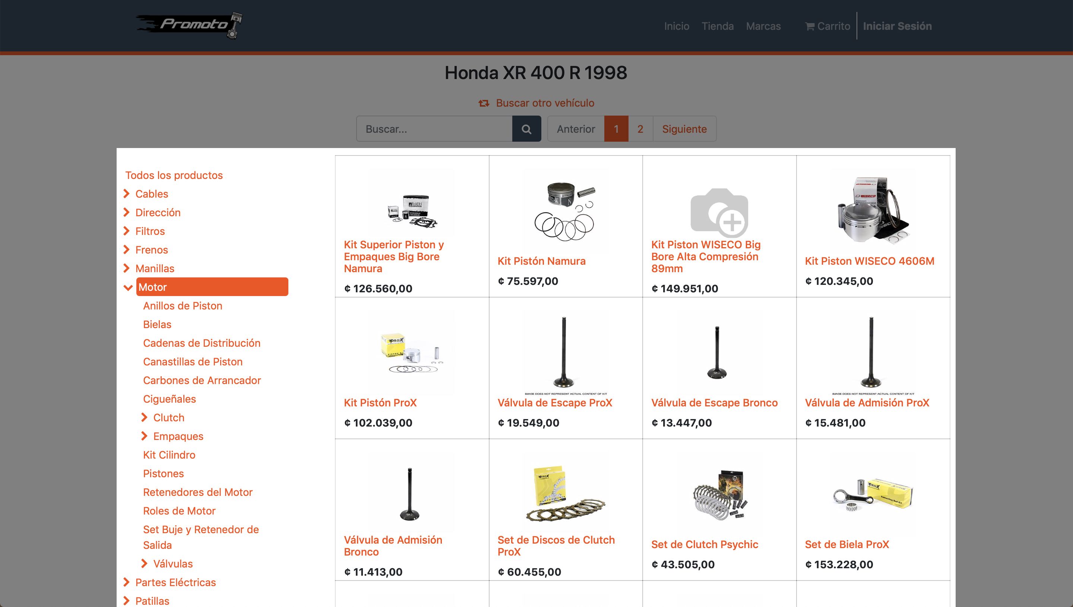Expand the Patillas category chevron
The image size is (1073, 607).
click(x=127, y=601)
